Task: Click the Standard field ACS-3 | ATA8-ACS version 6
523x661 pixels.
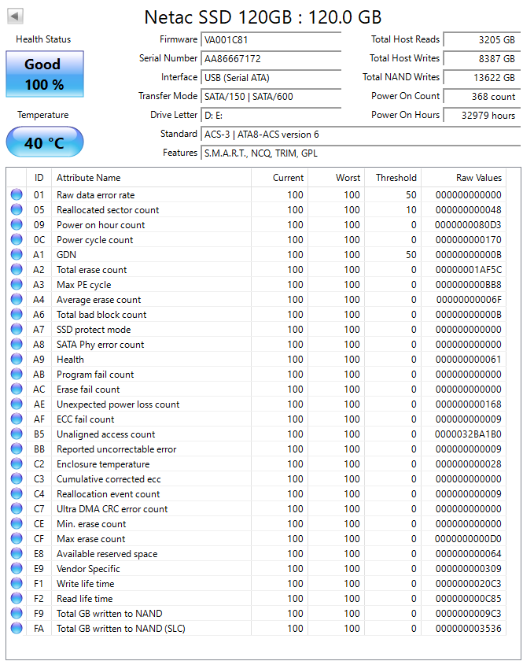Action: pos(361,135)
